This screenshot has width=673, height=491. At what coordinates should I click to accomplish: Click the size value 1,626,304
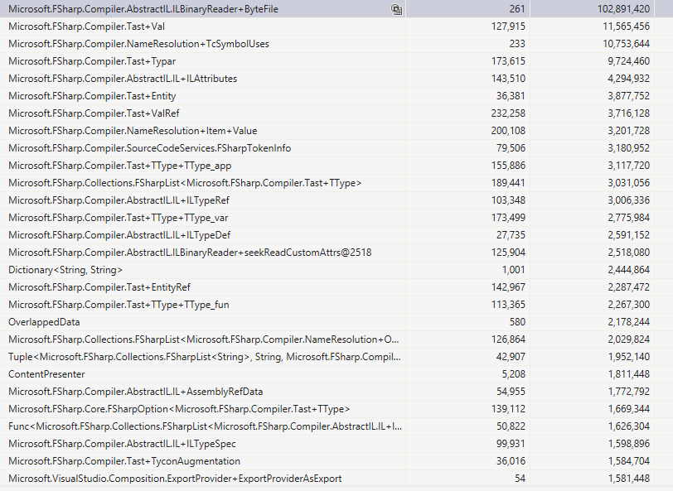[x=629, y=426]
